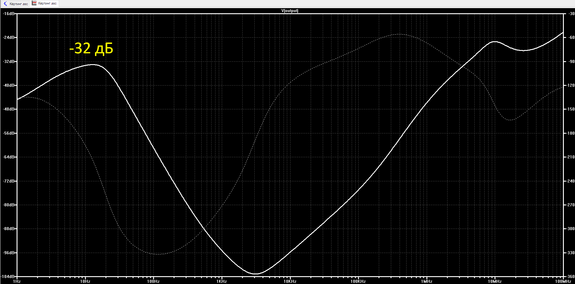Switch to the schematic Кёртинг.asc tab
Viewport: 575px width, 284px height.
(15, 4)
